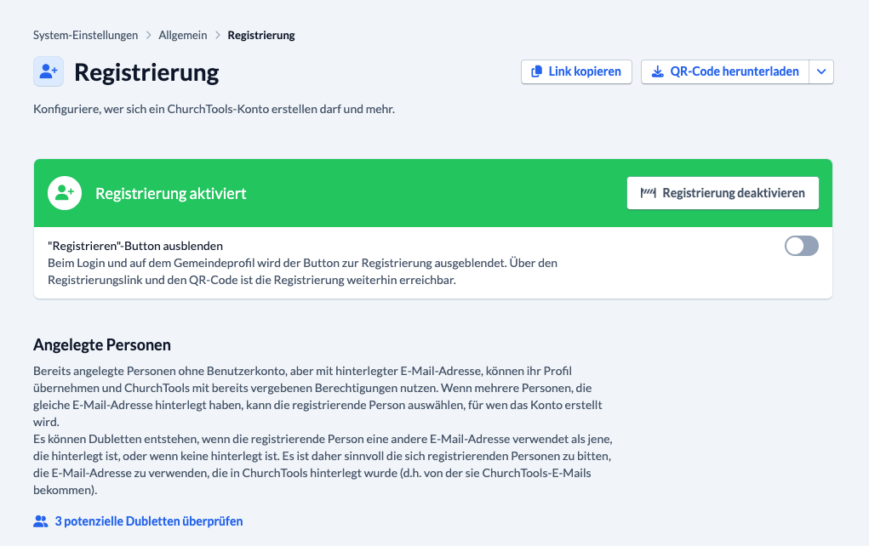Click the Registrierung aktiviert banner title
Viewport: 869px width, 546px height.
pyautogui.click(x=171, y=193)
